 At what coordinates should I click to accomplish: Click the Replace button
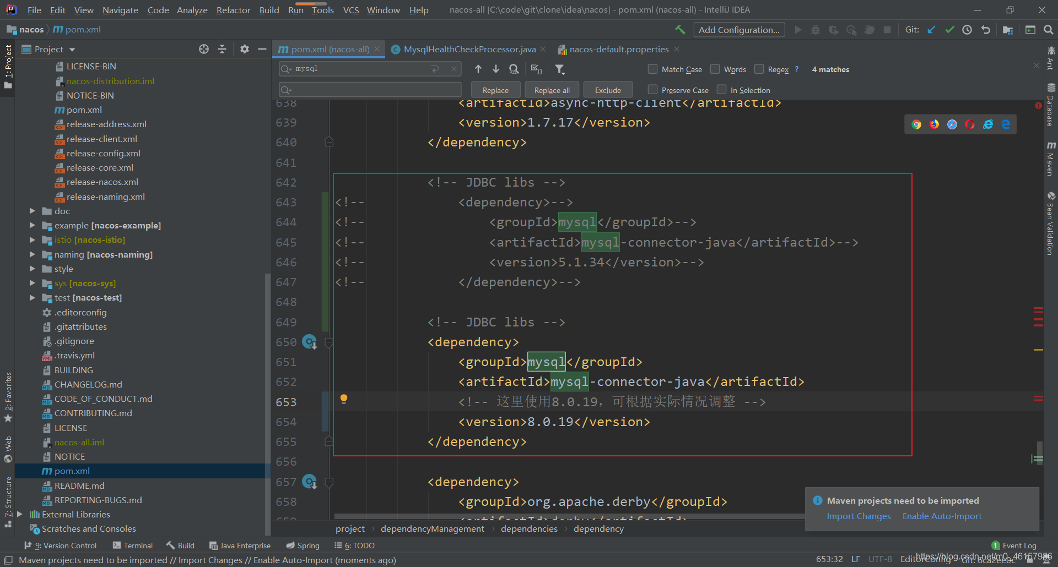(x=495, y=90)
